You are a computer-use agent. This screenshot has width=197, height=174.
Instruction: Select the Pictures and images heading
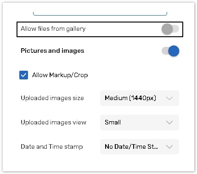[x=52, y=51]
